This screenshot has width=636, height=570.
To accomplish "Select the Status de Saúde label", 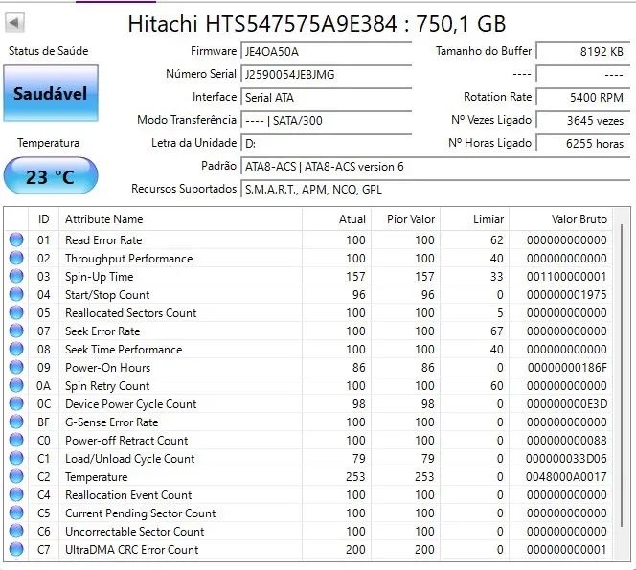I will [x=48, y=51].
